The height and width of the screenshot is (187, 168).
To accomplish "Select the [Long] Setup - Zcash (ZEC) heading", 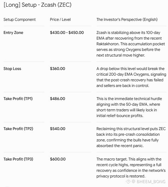I will (37, 5).
